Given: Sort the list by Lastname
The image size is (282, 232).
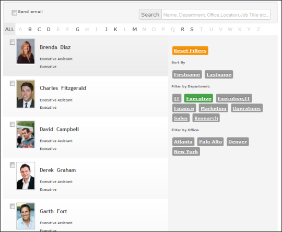Looking at the screenshot, I should (219, 74).
